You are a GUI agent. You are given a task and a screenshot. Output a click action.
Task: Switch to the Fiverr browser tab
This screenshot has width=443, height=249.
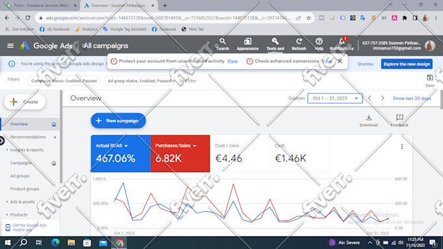click(x=42, y=5)
